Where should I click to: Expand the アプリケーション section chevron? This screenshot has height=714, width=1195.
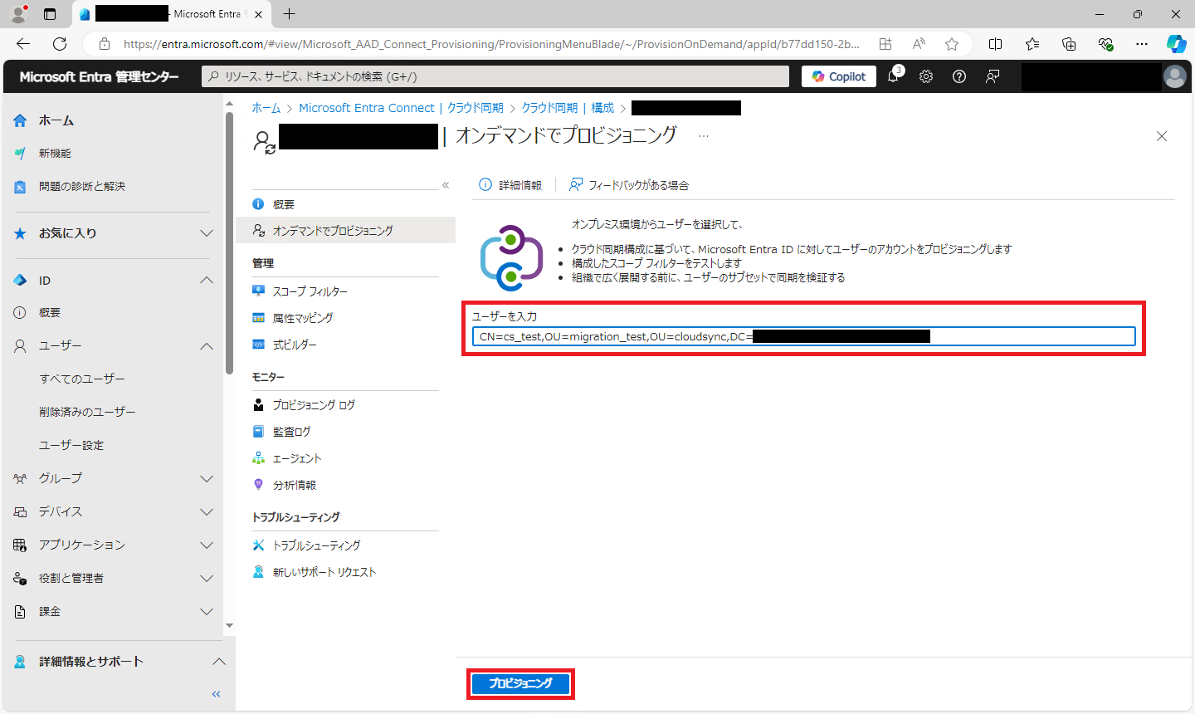coord(207,545)
